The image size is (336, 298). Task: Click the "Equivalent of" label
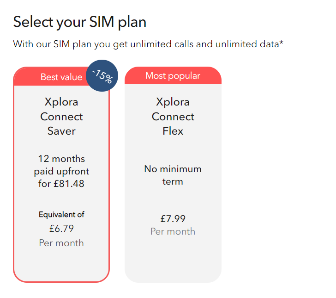coord(61,215)
